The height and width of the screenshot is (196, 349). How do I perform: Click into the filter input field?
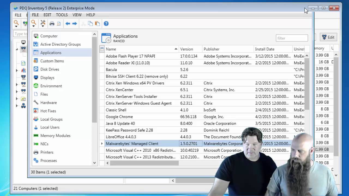coord(292,38)
